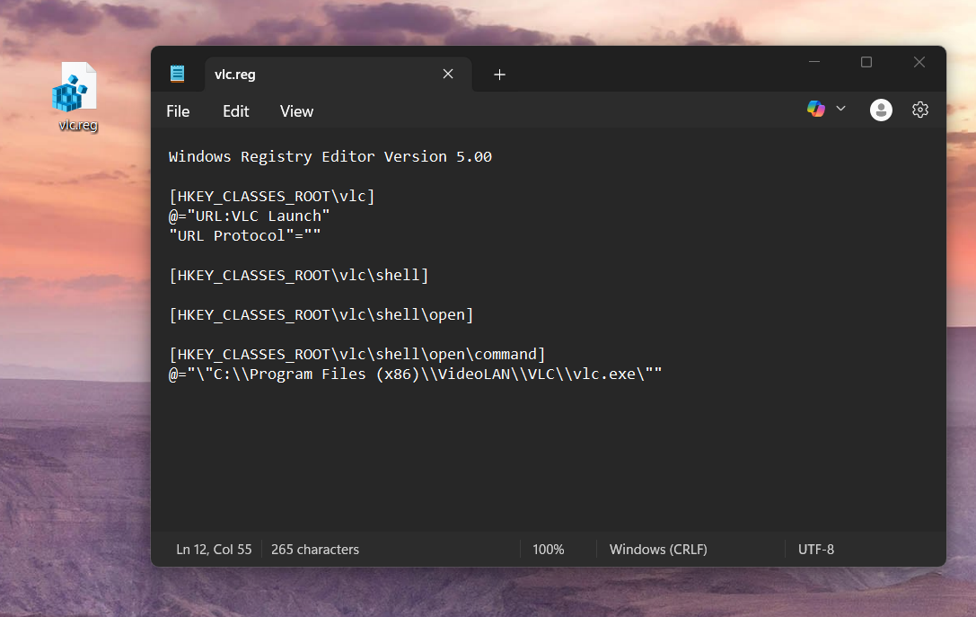This screenshot has height=617, width=976.
Task: Expand the Copilot dropdown chevron
Action: pyautogui.click(x=841, y=109)
